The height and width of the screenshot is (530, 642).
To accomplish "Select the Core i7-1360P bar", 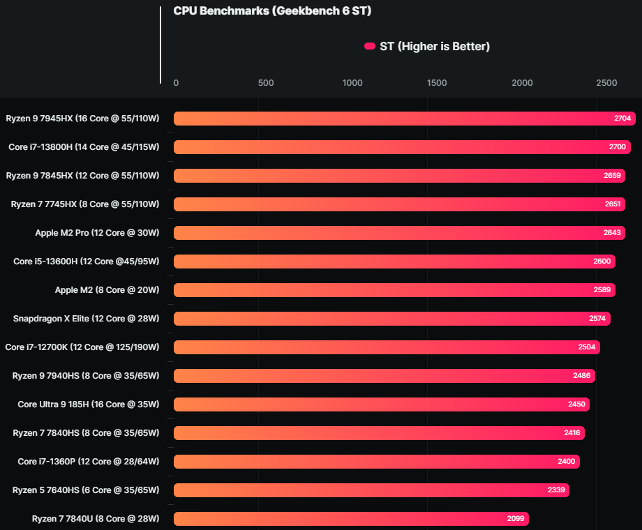I will pos(377,462).
